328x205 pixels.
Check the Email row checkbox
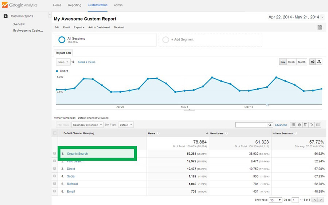55,191
